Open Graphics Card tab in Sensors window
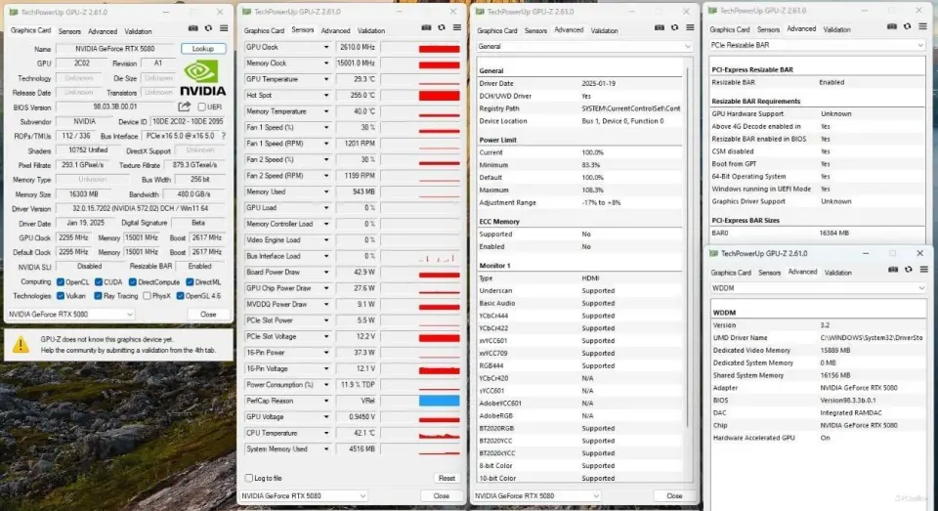 click(x=264, y=31)
